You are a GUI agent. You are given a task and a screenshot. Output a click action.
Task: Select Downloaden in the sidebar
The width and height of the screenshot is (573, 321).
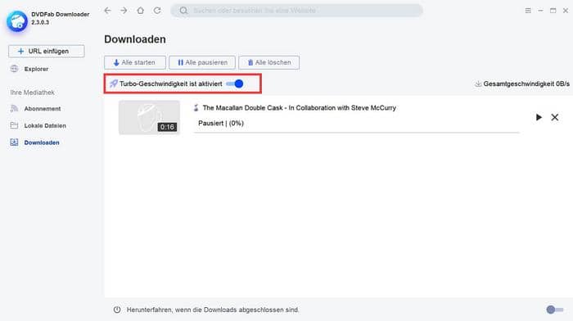click(x=34, y=142)
